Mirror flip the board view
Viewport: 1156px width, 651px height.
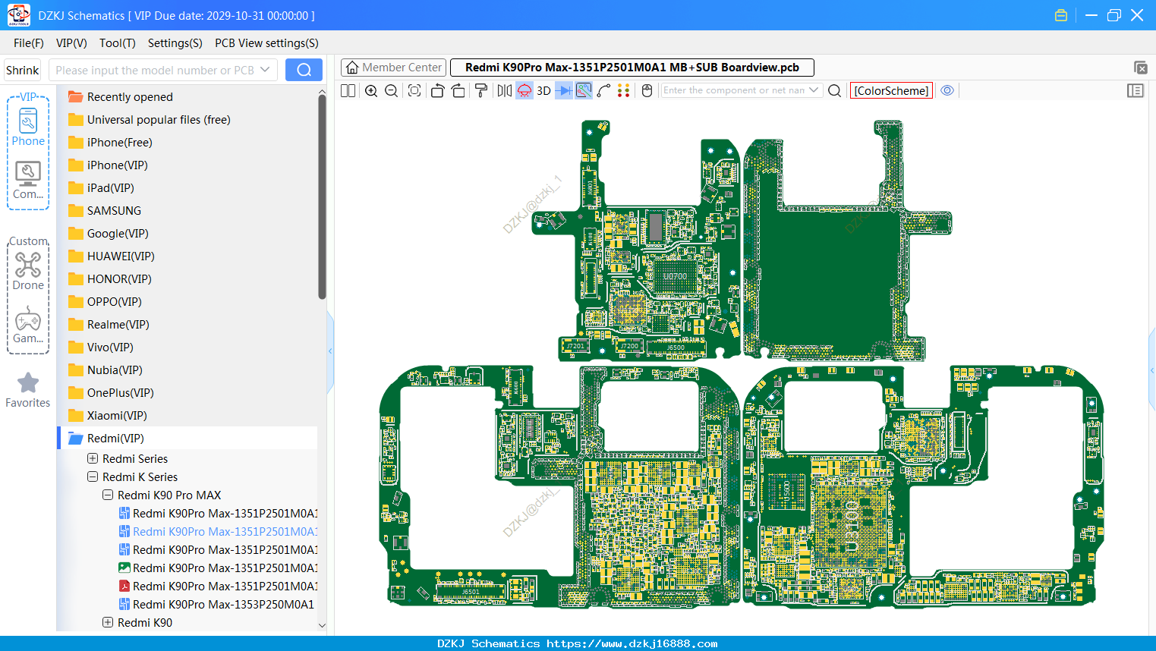pos(505,90)
